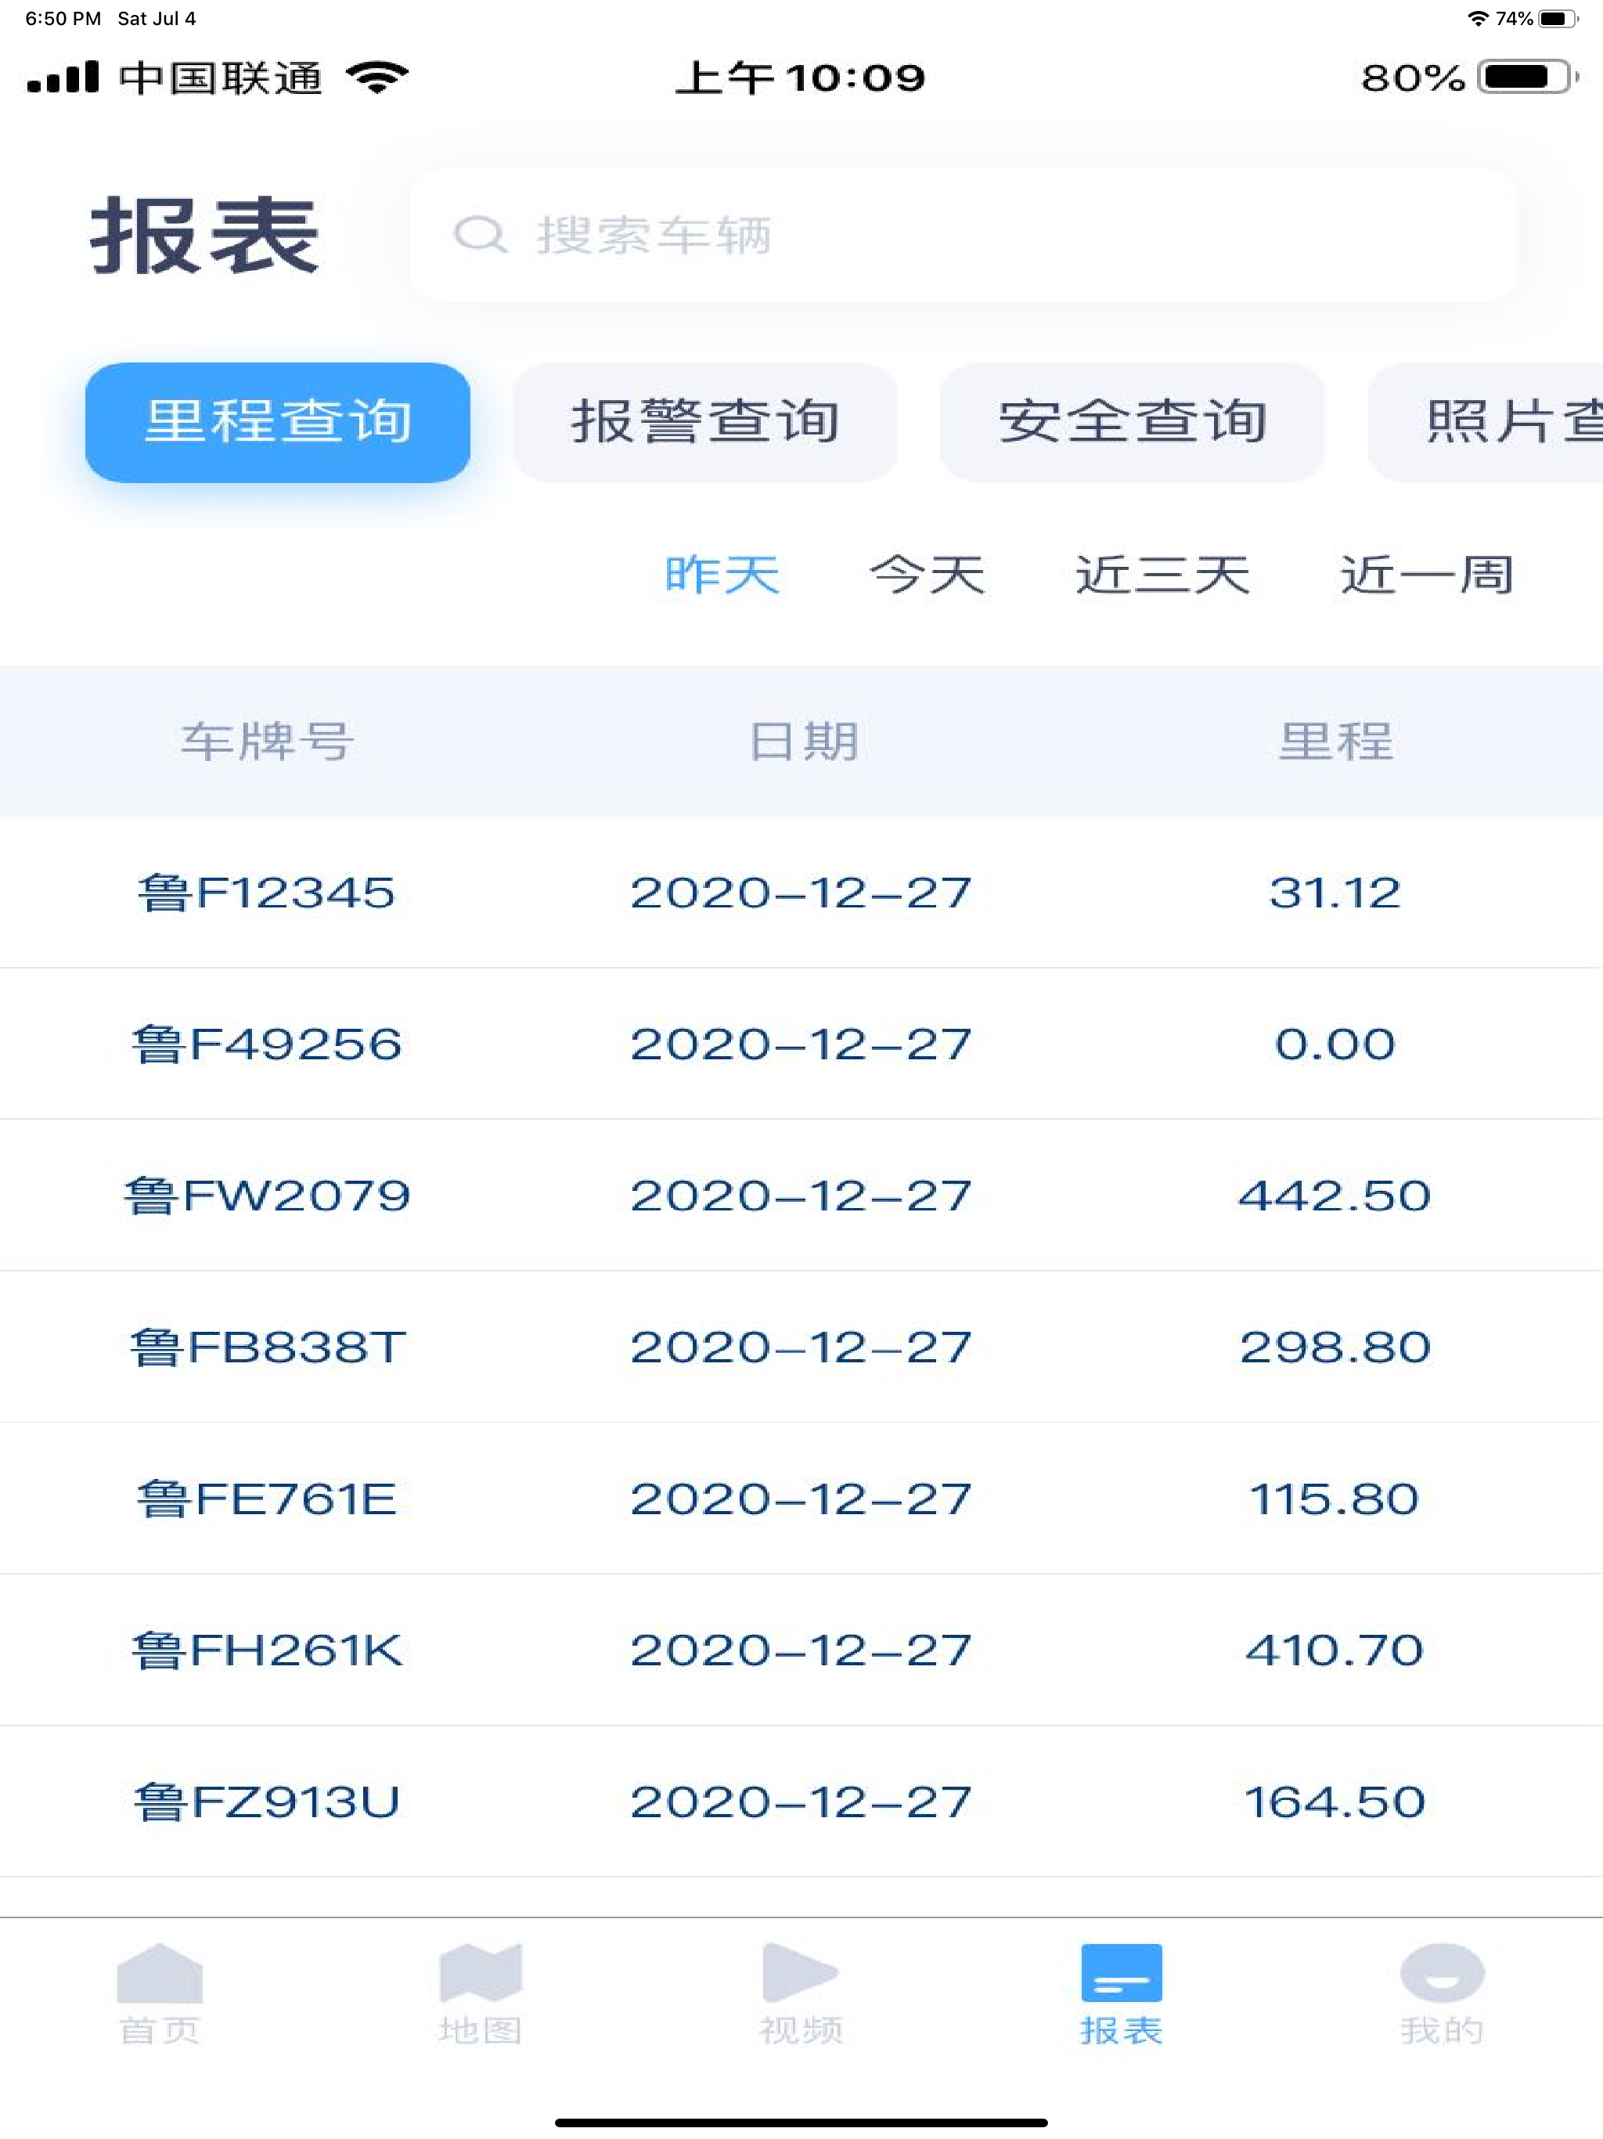Tap the search magnifier icon
The width and height of the screenshot is (1603, 2139).
481,234
